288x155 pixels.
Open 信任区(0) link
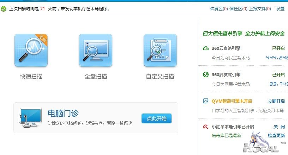(238, 8)
